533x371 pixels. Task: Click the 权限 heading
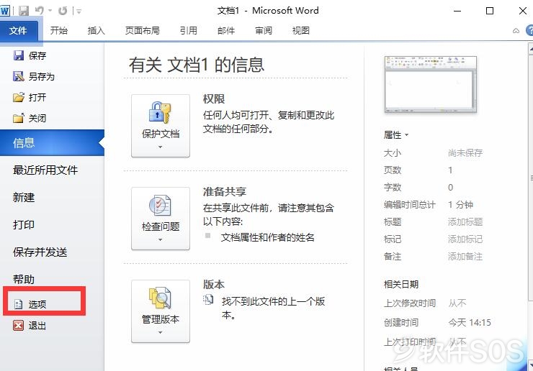point(214,99)
